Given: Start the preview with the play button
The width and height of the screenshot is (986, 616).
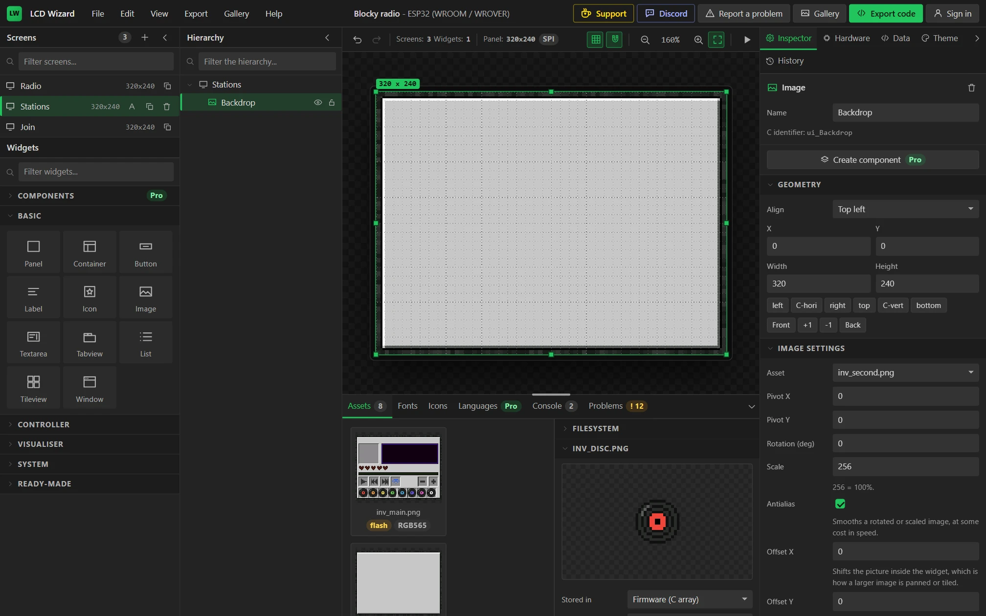Looking at the screenshot, I should pyautogui.click(x=747, y=39).
